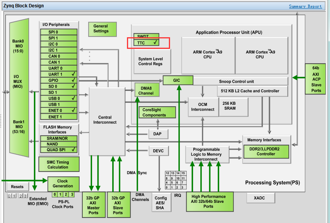Select the CAN 1 peripheral
The image size is (330, 223).
pos(59,62)
